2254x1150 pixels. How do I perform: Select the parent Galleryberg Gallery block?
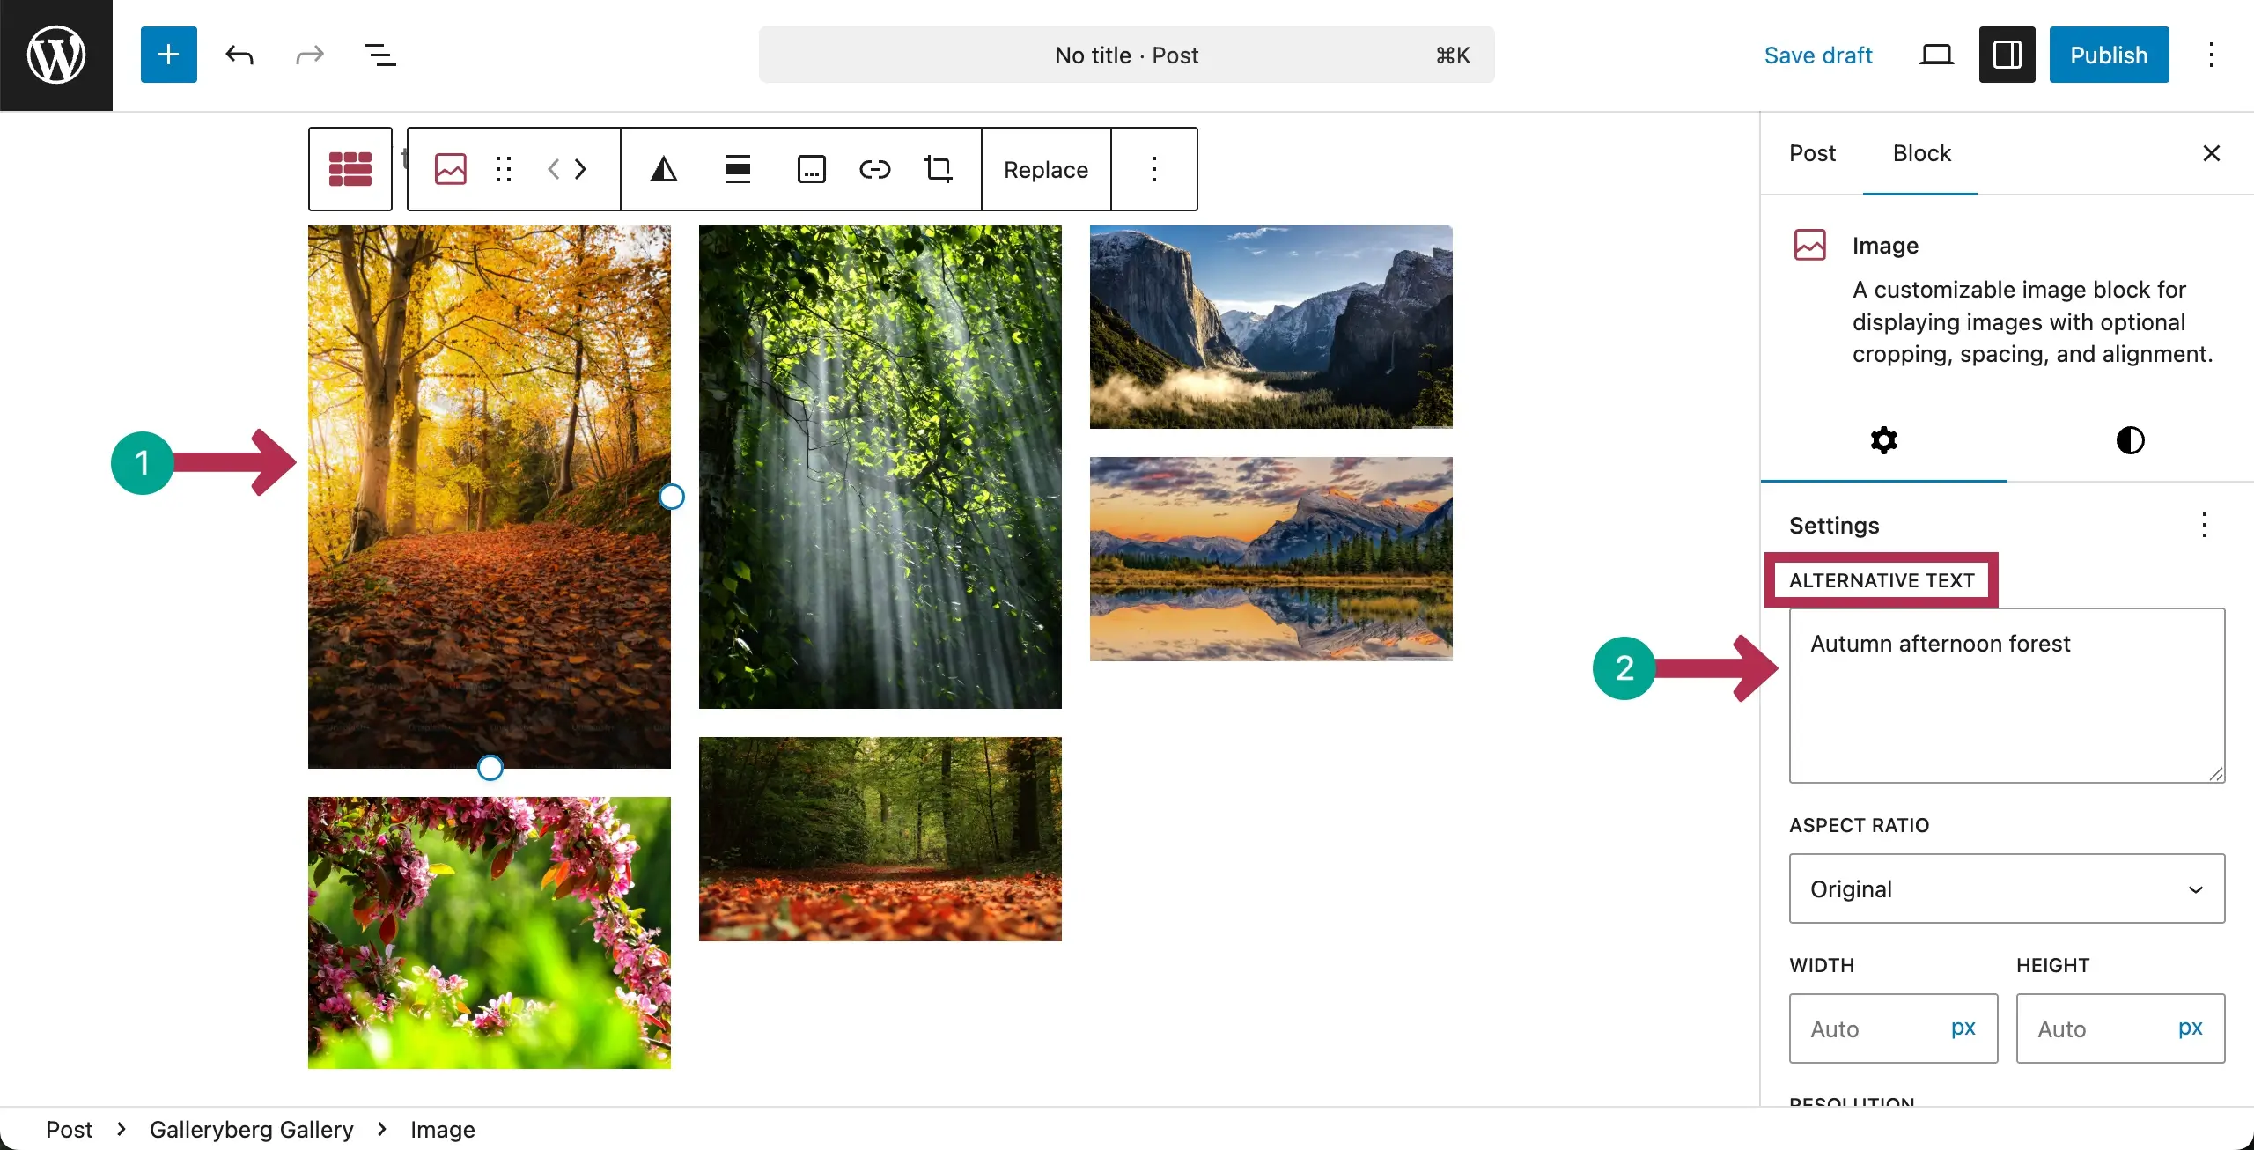pyautogui.click(x=350, y=168)
